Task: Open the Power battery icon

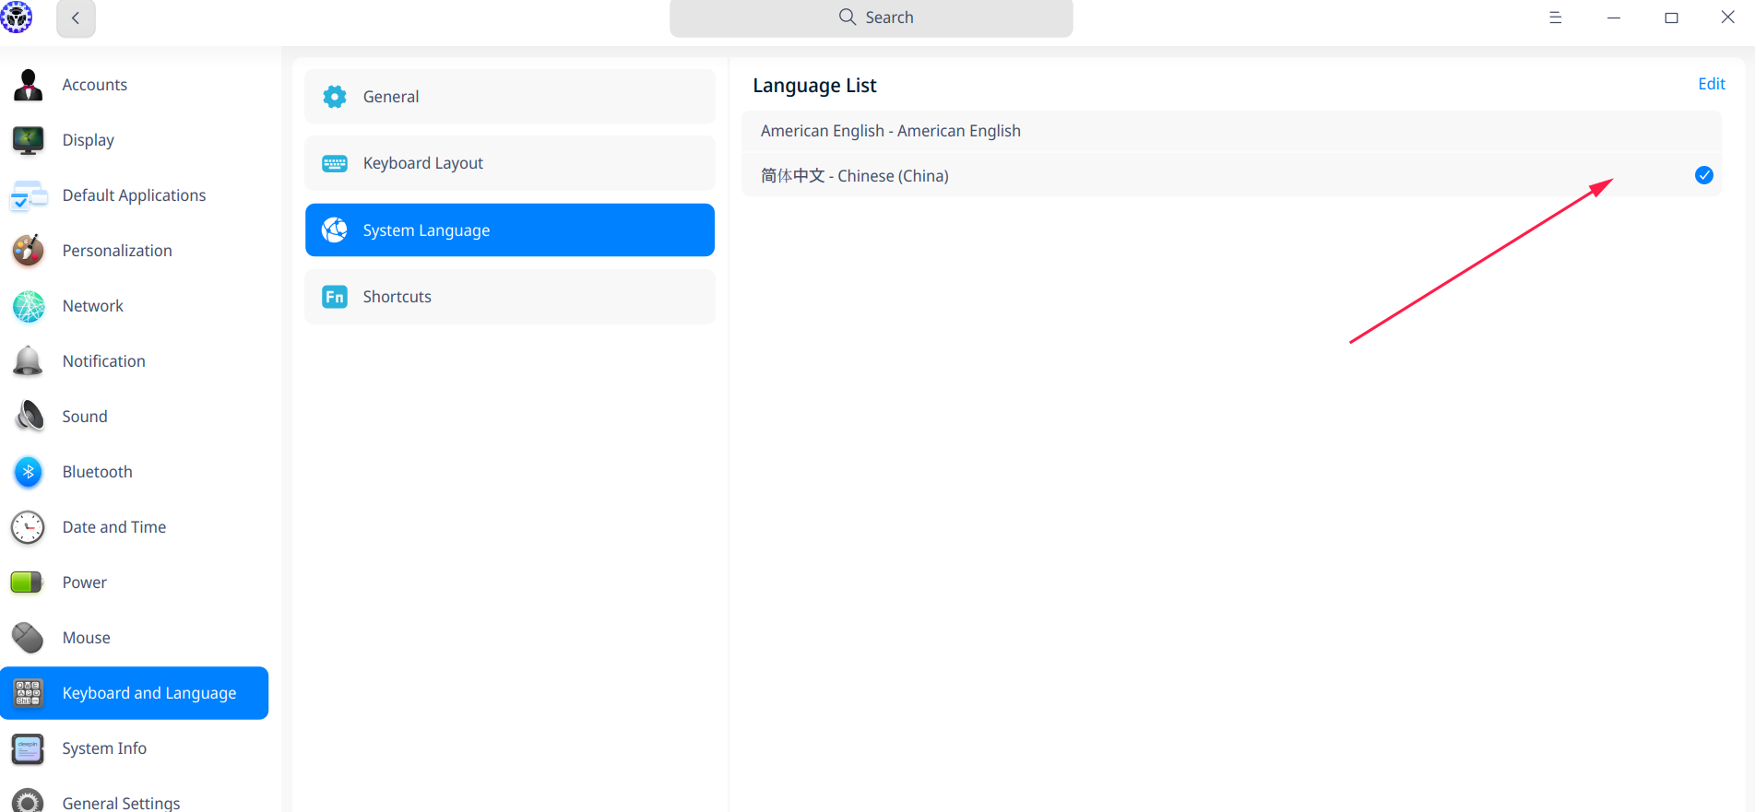Action: [x=27, y=583]
